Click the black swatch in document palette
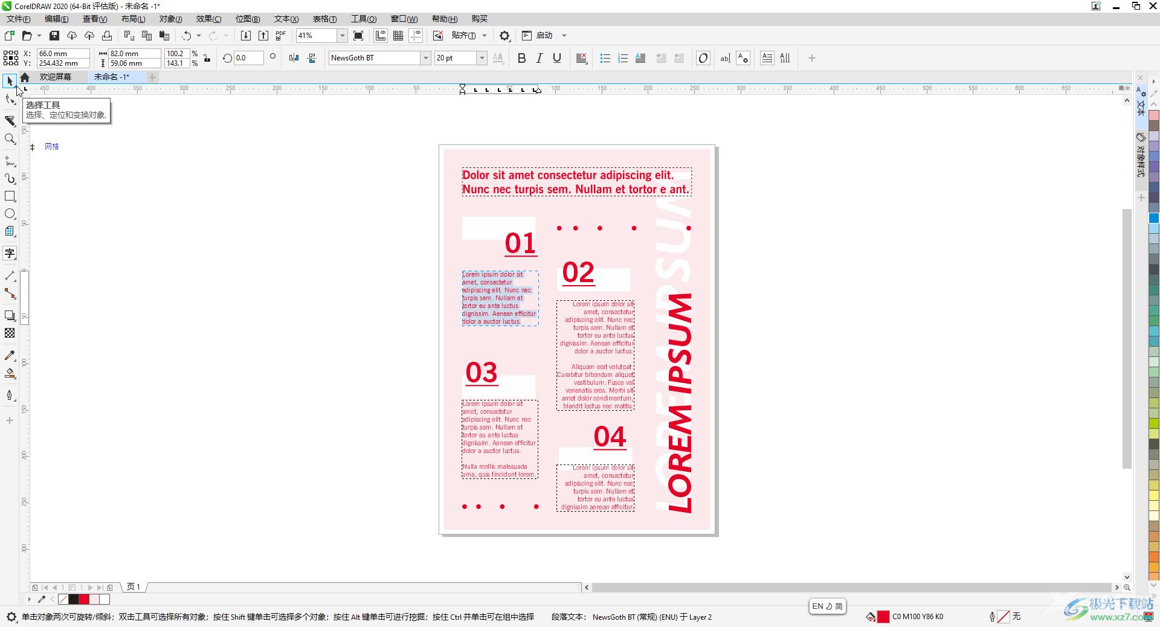1160x627 pixels. [74, 599]
